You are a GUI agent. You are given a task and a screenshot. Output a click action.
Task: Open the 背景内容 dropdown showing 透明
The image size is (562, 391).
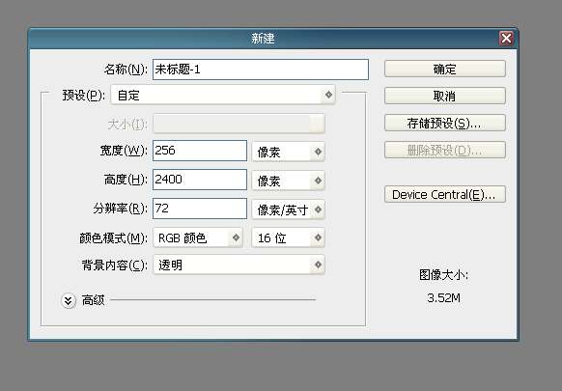coord(239,265)
